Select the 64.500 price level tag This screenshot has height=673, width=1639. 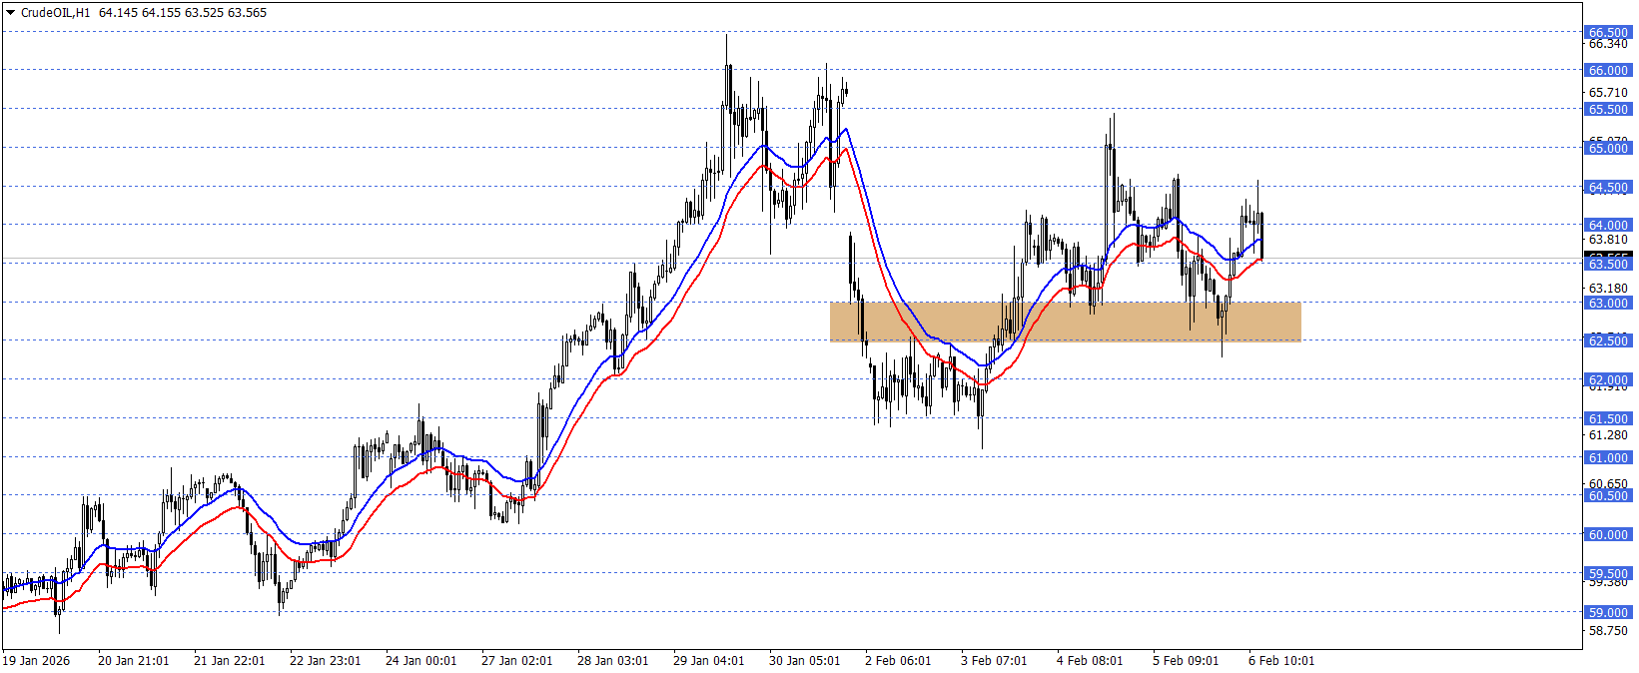1608,187
